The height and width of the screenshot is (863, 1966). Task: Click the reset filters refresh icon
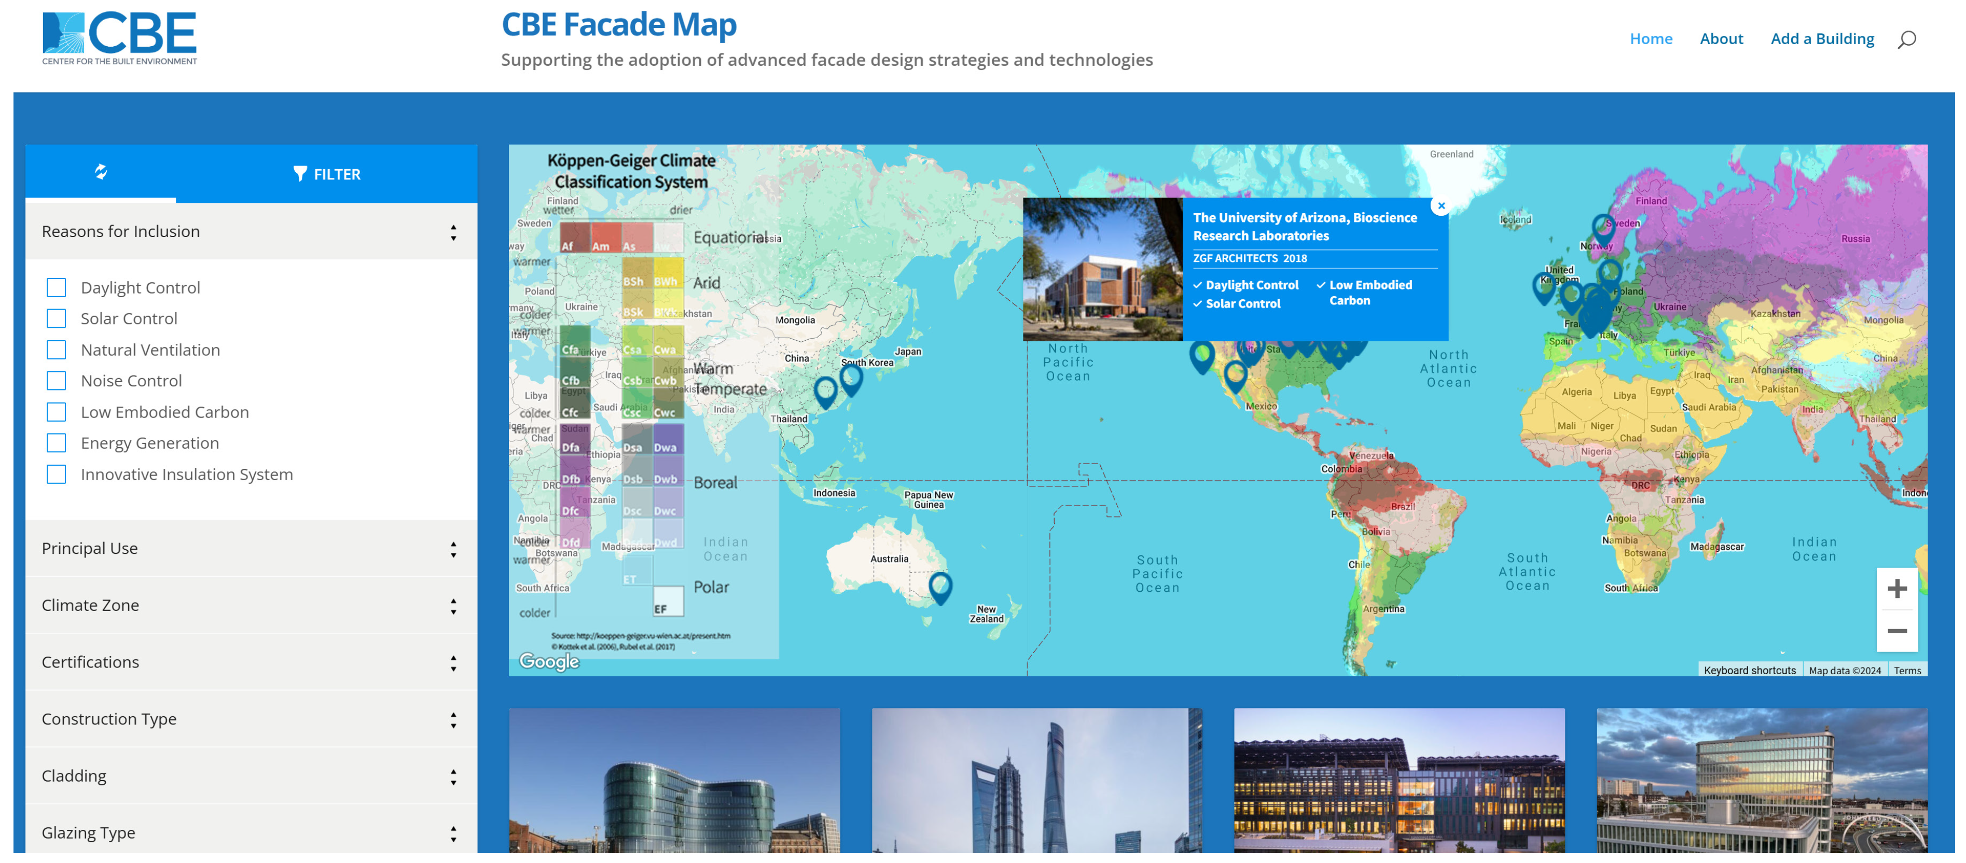[101, 172]
